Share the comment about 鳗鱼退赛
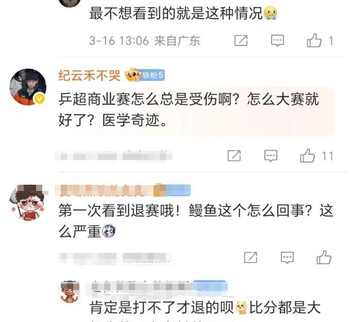 click(250, 257)
